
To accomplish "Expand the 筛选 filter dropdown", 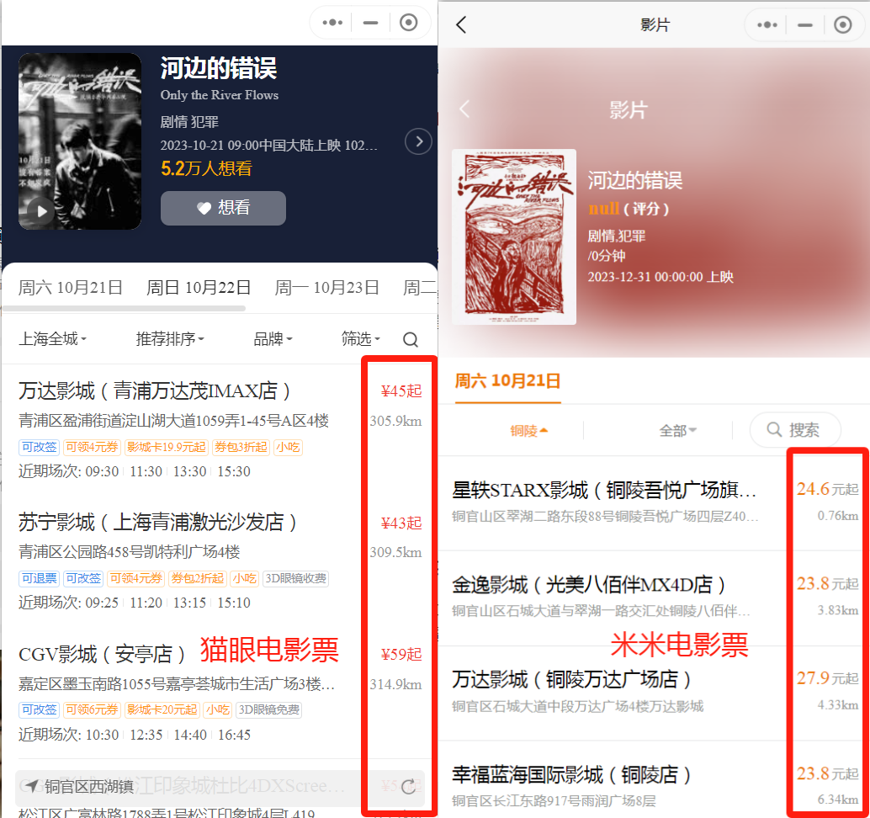I will click(360, 339).
